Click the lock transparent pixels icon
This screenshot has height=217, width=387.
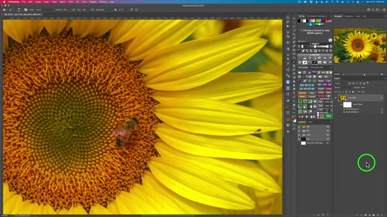[340, 92]
